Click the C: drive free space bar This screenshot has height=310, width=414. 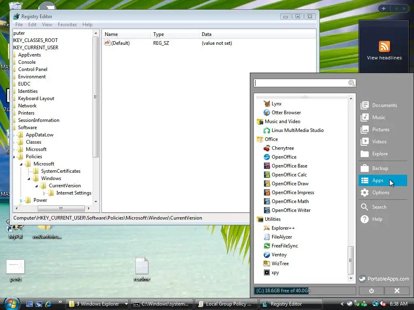(305, 291)
